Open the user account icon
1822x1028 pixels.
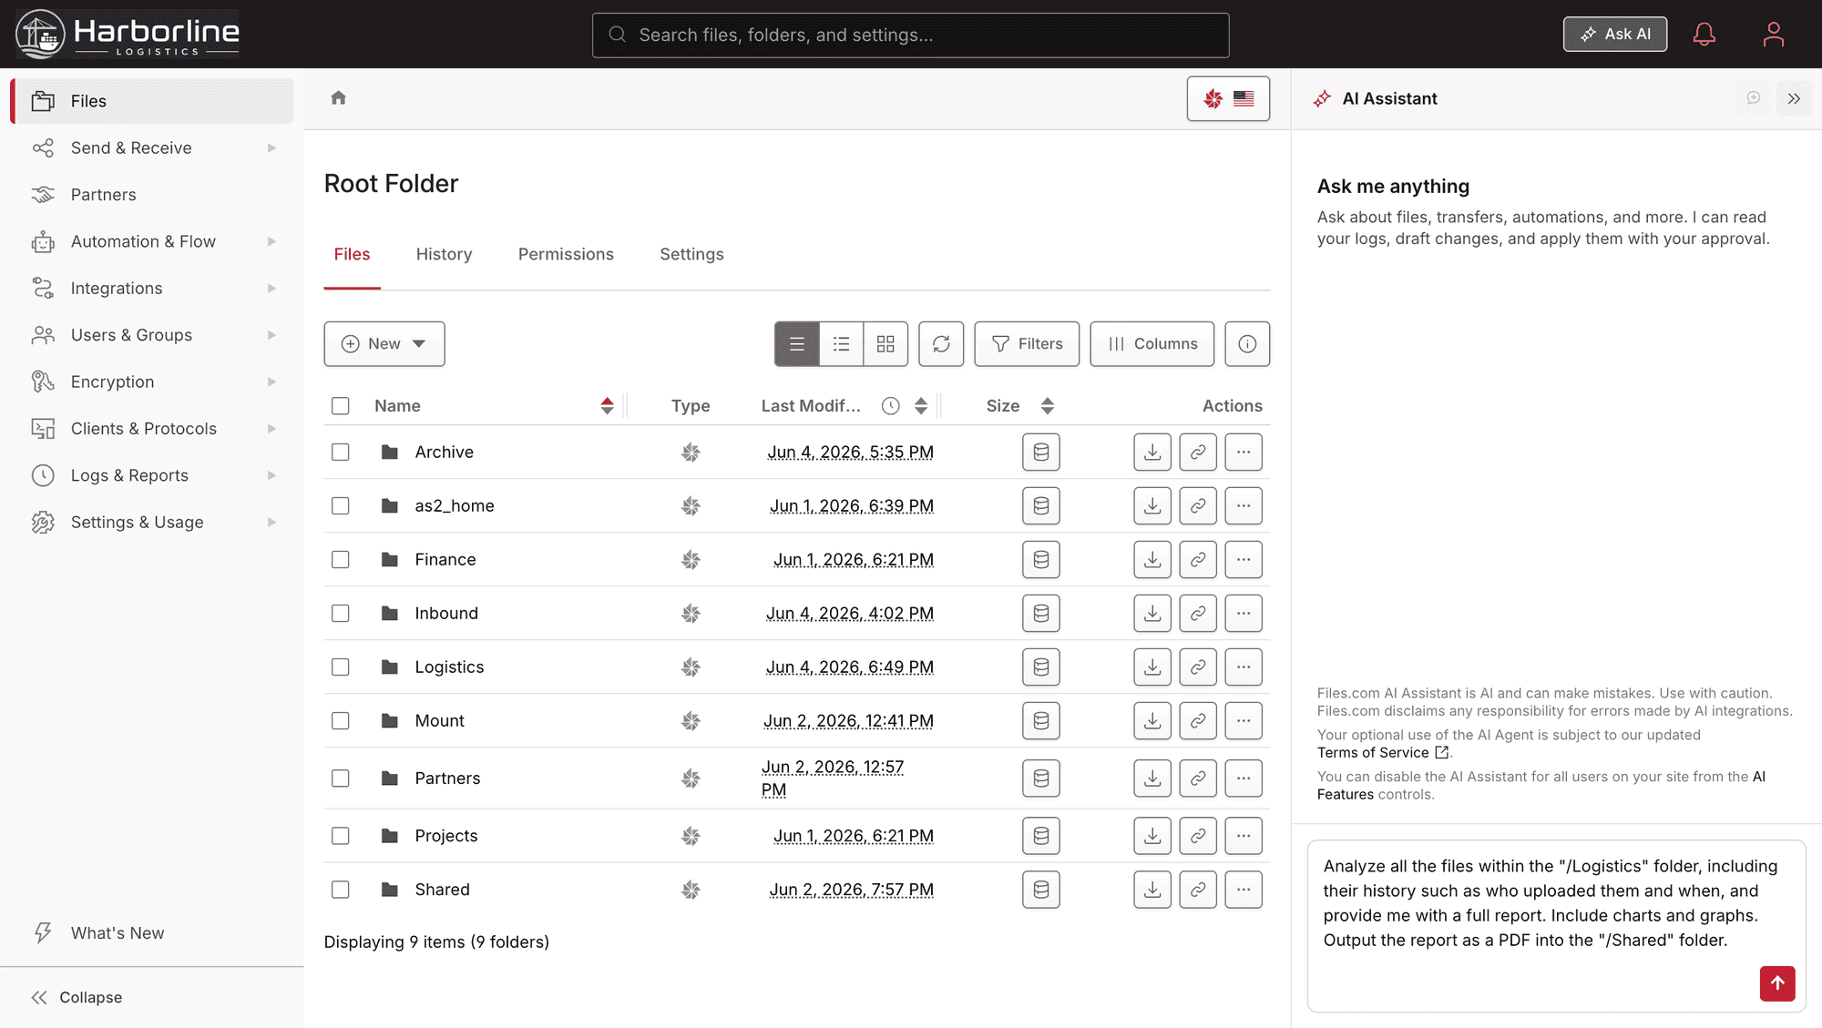pyautogui.click(x=1773, y=35)
